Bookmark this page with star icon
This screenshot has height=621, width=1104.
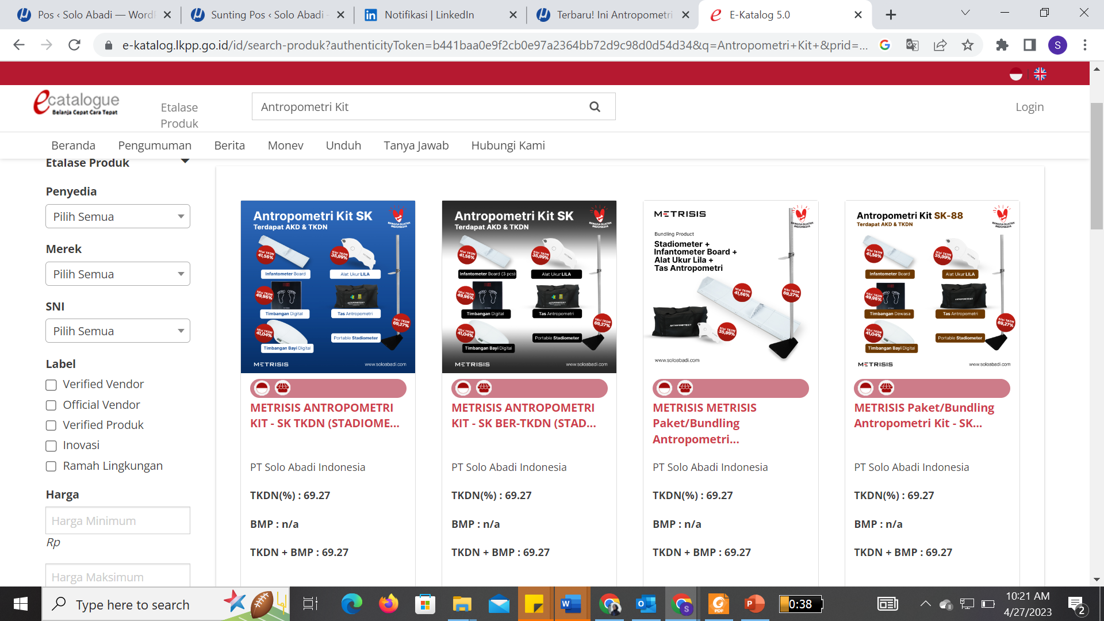coord(968,45)
